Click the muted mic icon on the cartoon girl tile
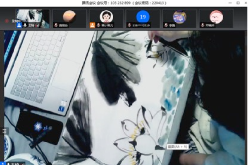Viewport: 248px width, 165px height. 98,25
